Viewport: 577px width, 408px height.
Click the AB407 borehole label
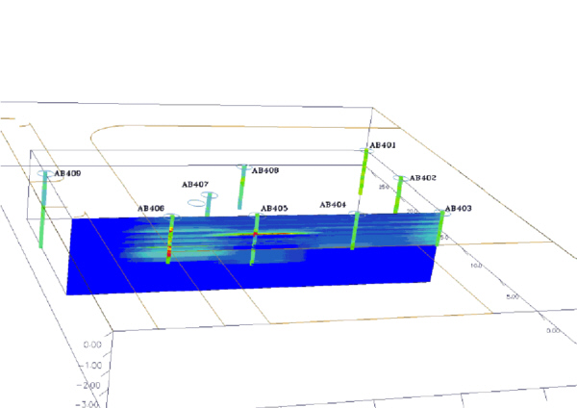tap(195, 185)
